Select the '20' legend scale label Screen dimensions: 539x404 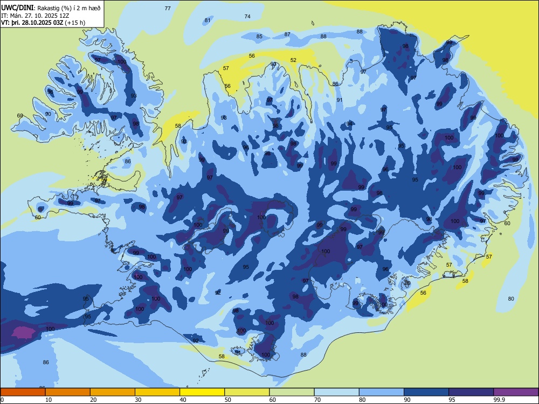[93, 400]
